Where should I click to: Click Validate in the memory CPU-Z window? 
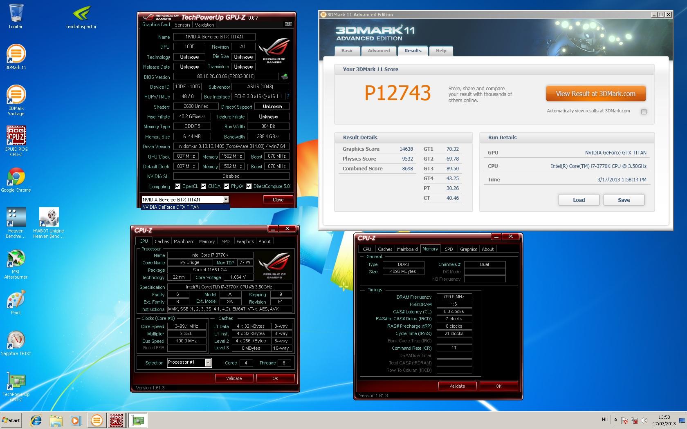pyautogui.click(x=457, y=386)
